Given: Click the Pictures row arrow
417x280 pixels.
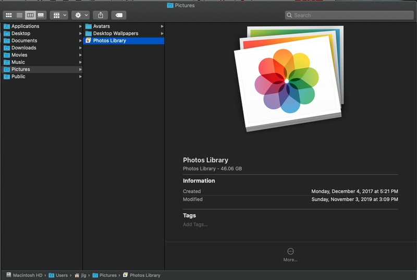Looking at the screenshot, I should pyautogui.click(x=80, y=69).
